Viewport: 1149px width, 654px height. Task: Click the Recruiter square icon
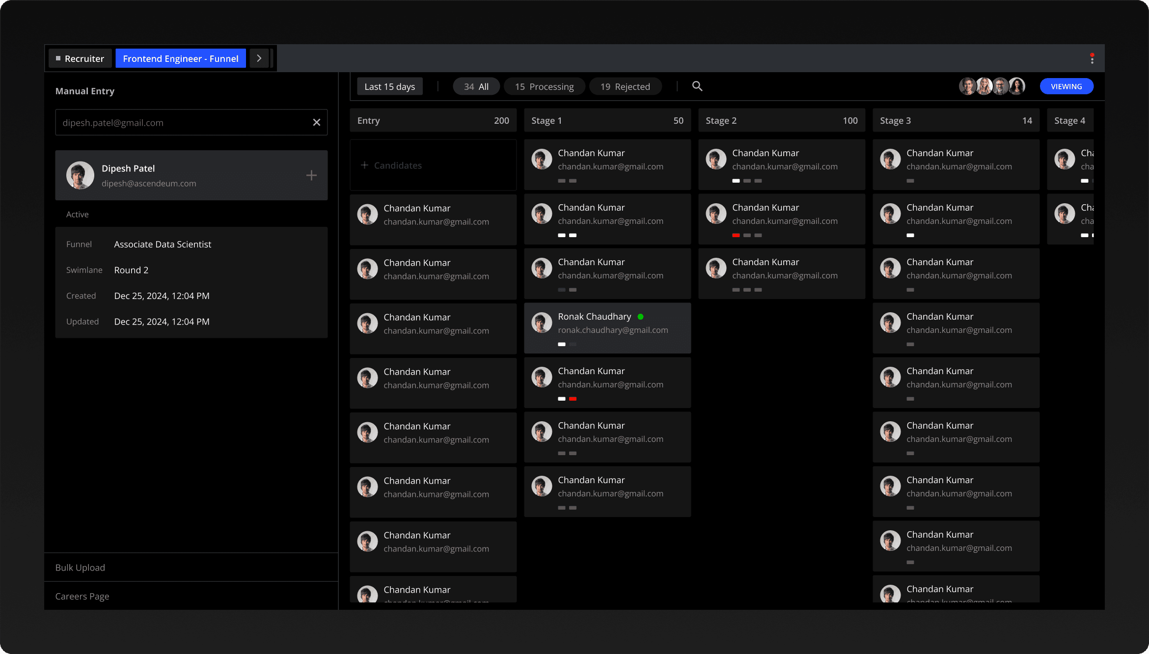[58, 58]
